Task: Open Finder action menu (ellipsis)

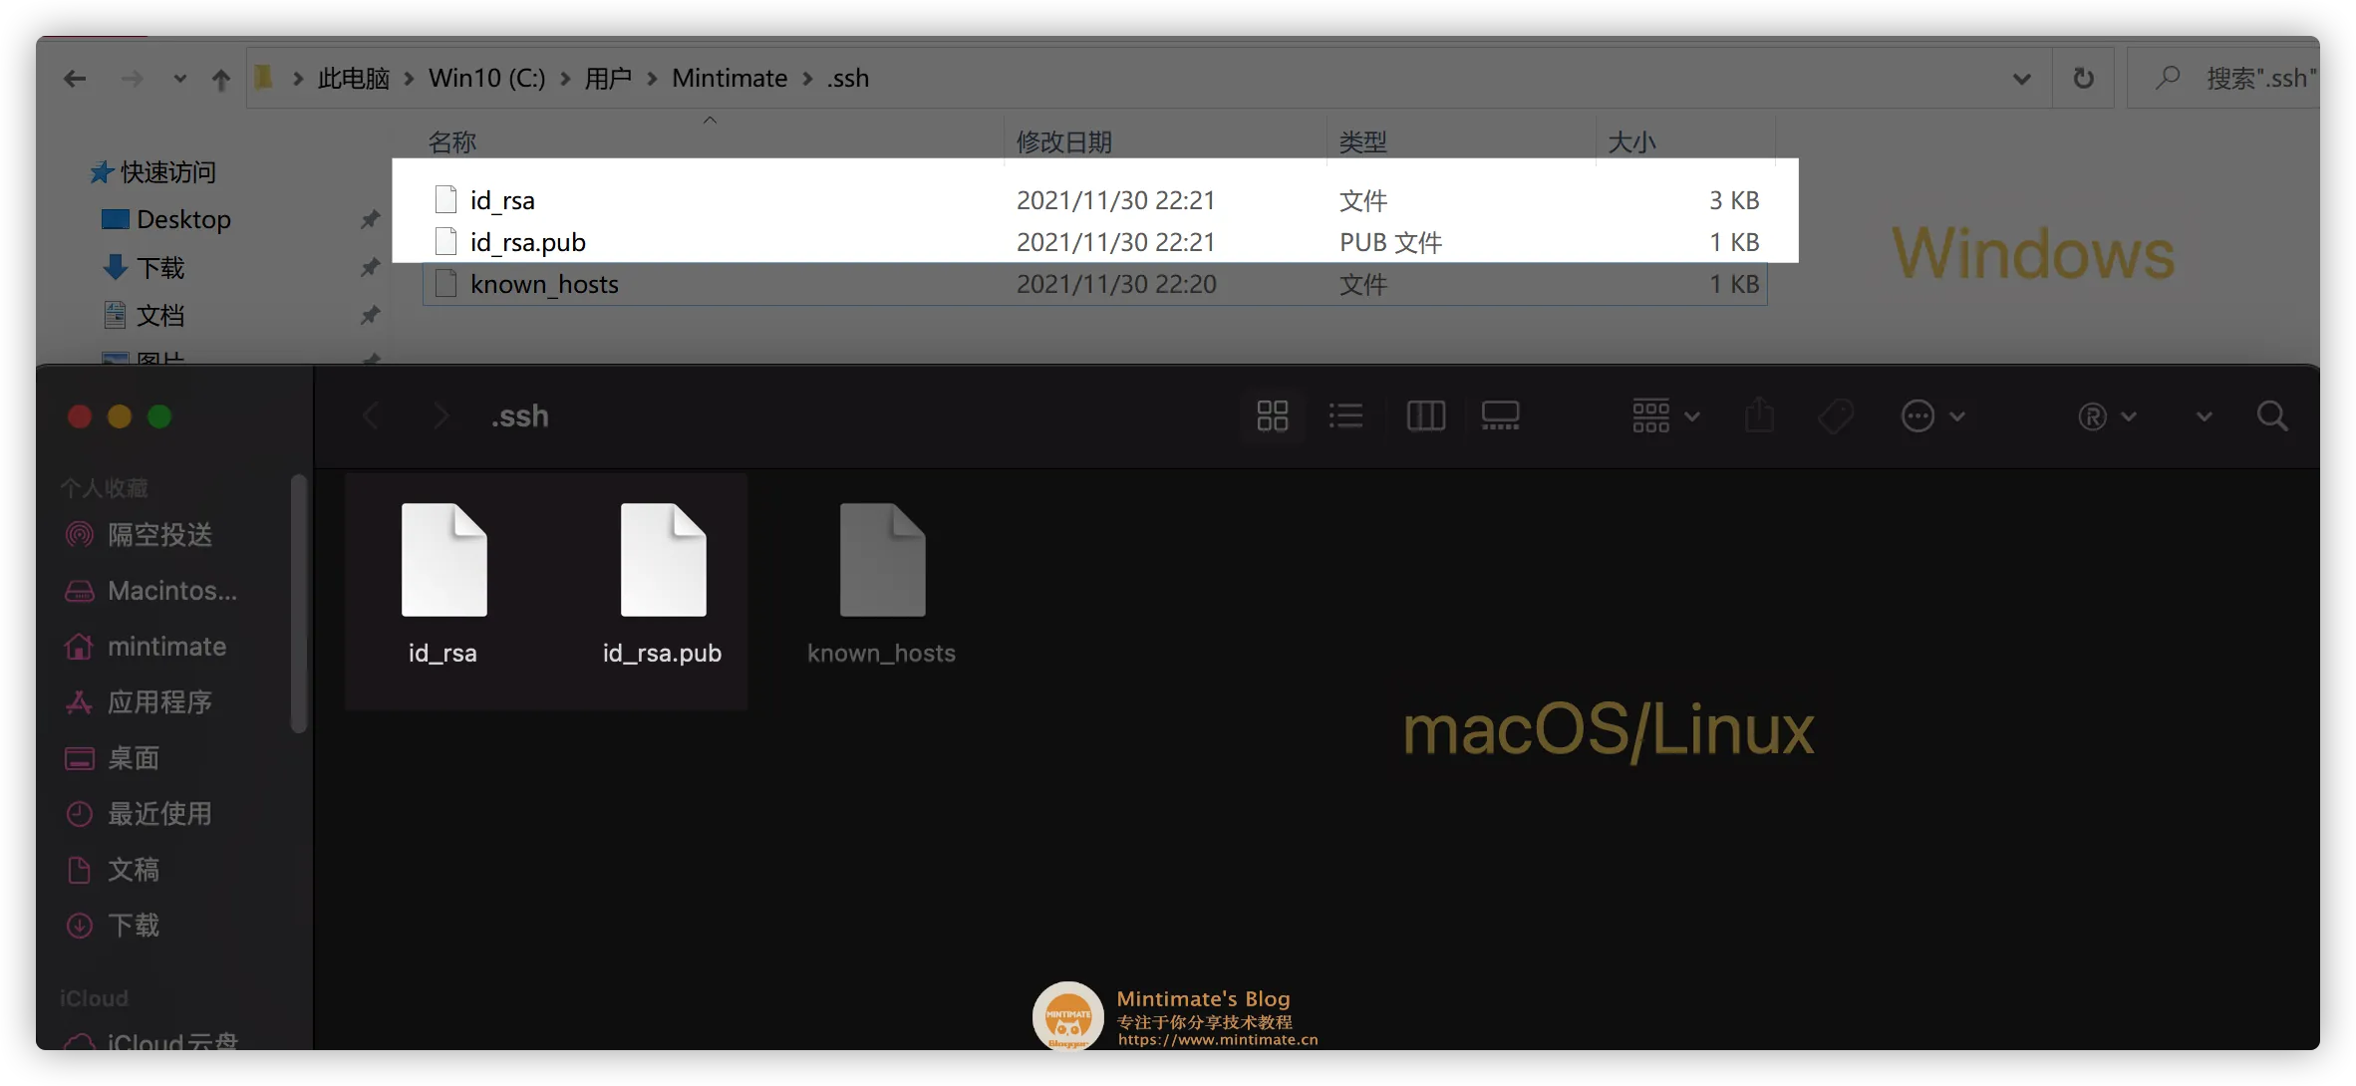Action: click(x=1932, y=415)
